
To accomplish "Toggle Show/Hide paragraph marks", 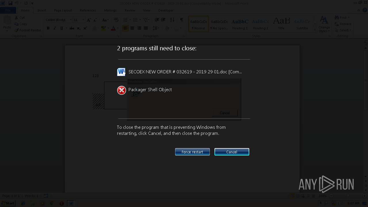I will (x=181, y=20).
